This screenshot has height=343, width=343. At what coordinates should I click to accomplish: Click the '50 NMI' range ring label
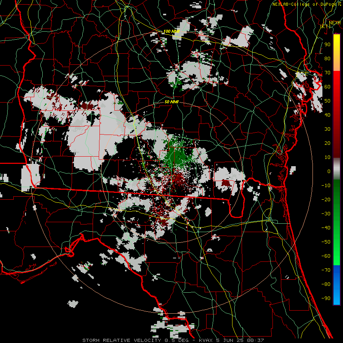point(171,102)
